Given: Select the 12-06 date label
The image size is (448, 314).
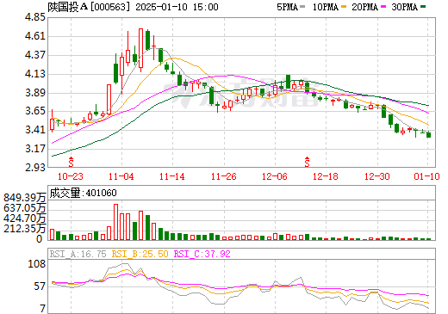Looking at the screenshot, I should tap(275, 176).
